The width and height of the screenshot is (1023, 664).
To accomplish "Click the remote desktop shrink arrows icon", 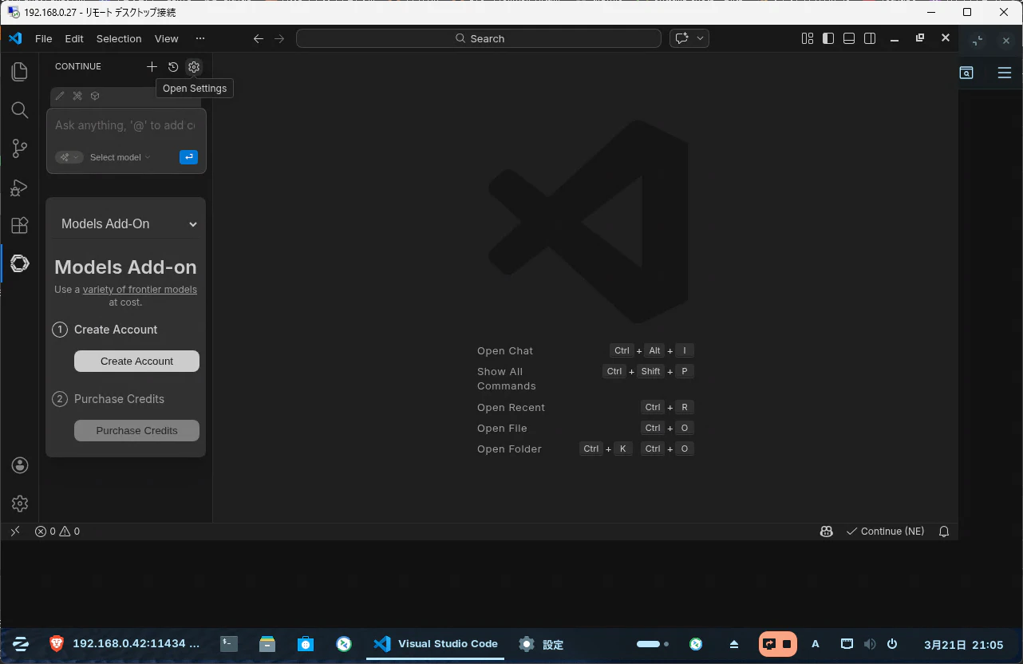I will pos(978,41).
